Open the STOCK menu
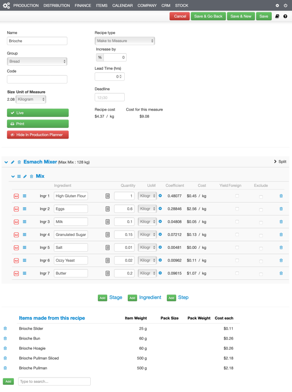Viewport: 292px width, 392px height. coord(182,5)
